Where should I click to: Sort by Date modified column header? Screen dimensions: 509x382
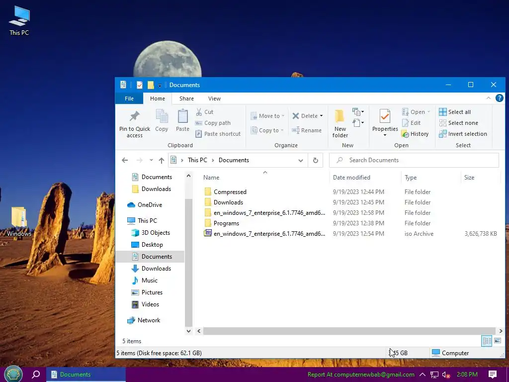365,178
